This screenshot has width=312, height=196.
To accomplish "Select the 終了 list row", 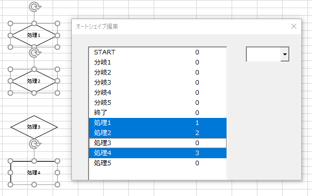I will [x=158, y=113].
